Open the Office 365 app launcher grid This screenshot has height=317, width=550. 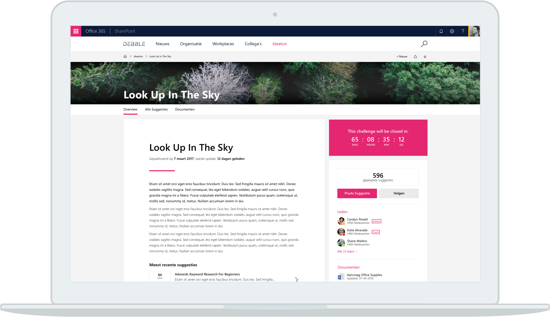[76, 31]
